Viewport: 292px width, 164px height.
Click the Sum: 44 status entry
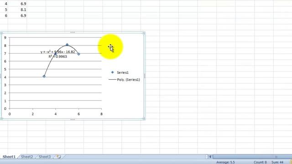[x=277, y=162]
